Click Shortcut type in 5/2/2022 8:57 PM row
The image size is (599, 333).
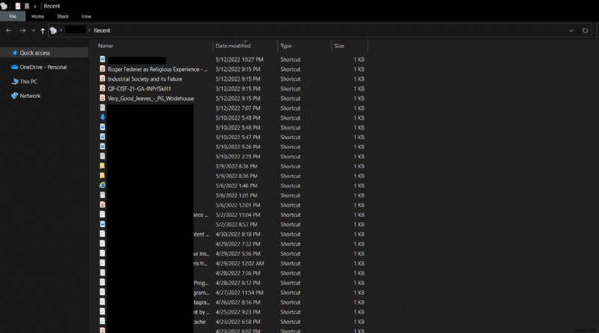291,224
